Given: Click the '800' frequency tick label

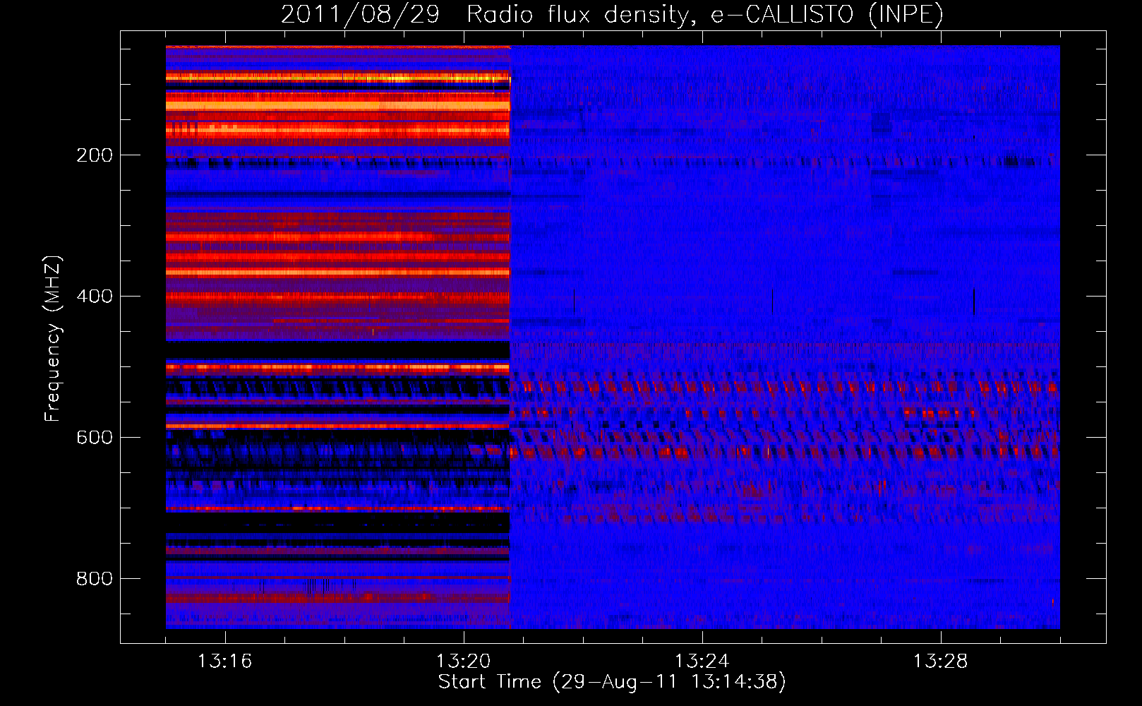Looking at the screenshot, I should click(95, 579).
